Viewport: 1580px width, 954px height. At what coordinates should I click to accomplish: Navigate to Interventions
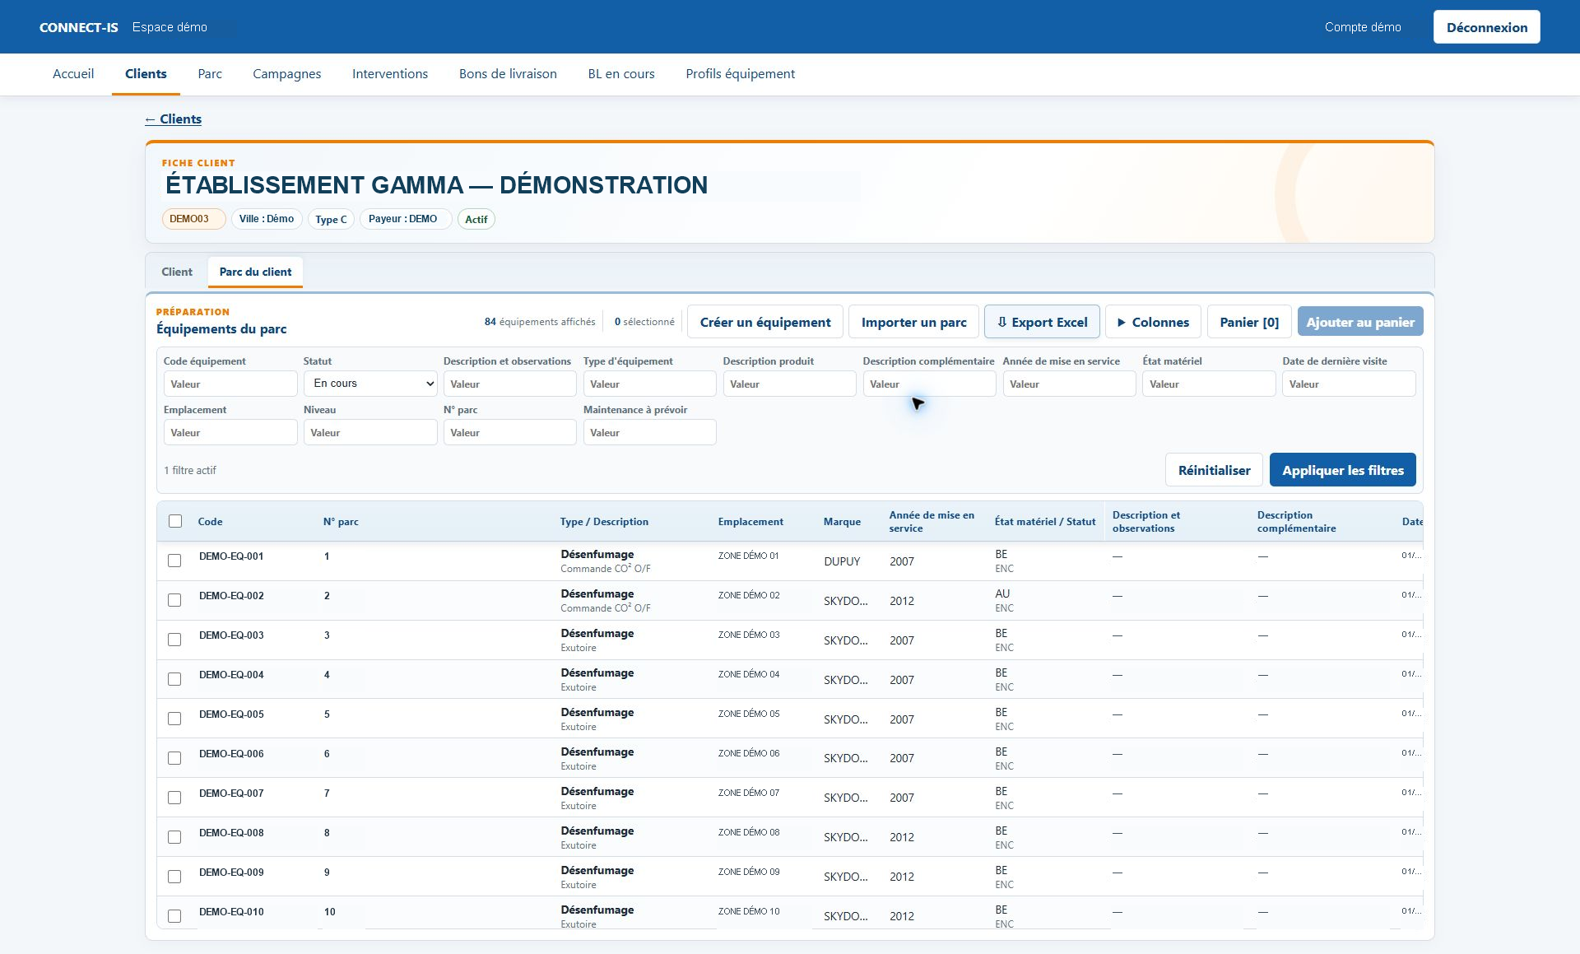click(390, 74)
